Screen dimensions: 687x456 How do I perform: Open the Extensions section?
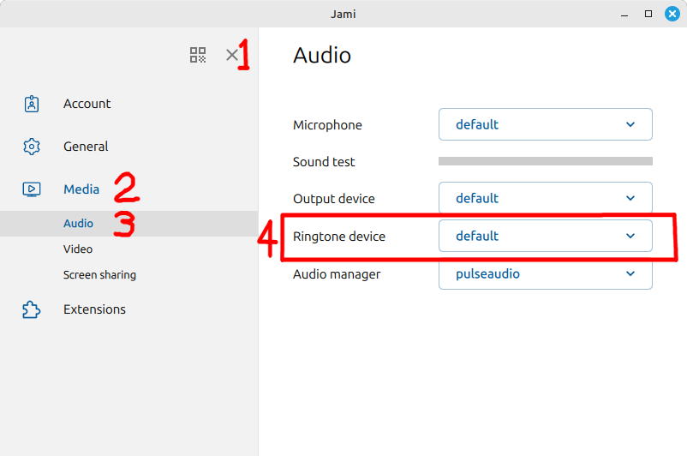coord(94,309)
